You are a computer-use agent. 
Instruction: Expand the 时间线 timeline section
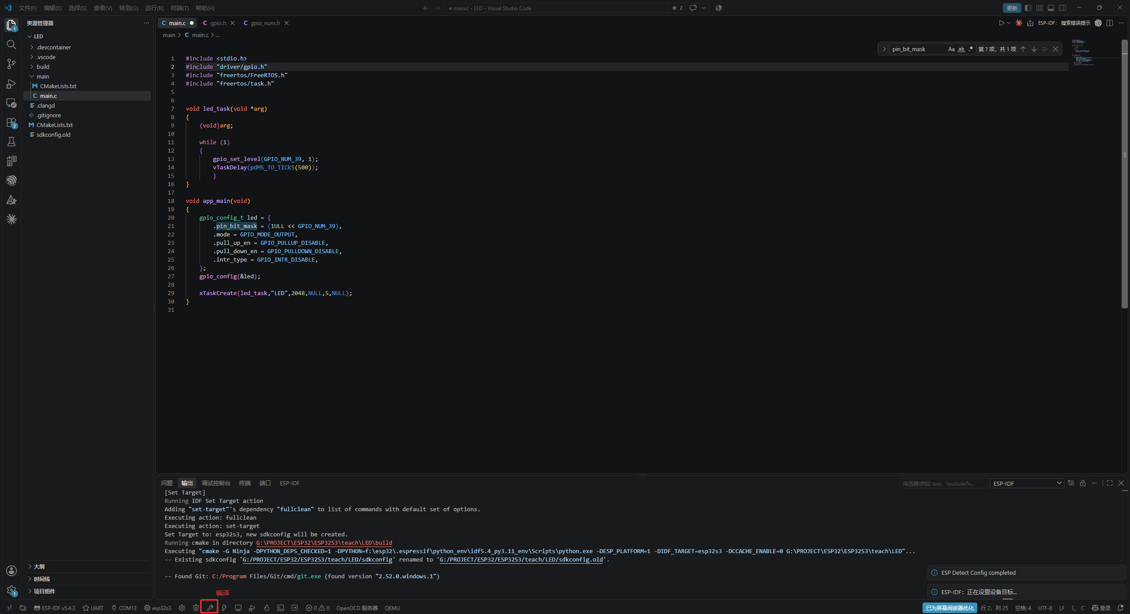pyautogui.click(x=87, y=579)
